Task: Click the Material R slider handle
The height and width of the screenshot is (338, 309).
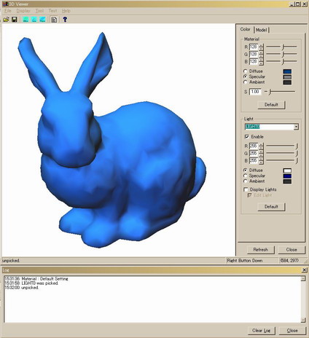Action: click(x=283, y=47)
